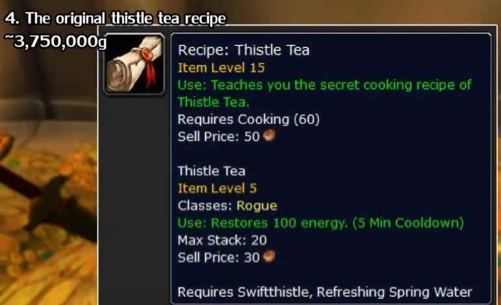Click "Requires Cooking (60)" line
This screenshot has width=501, height=305.
[x=249, y=119]
